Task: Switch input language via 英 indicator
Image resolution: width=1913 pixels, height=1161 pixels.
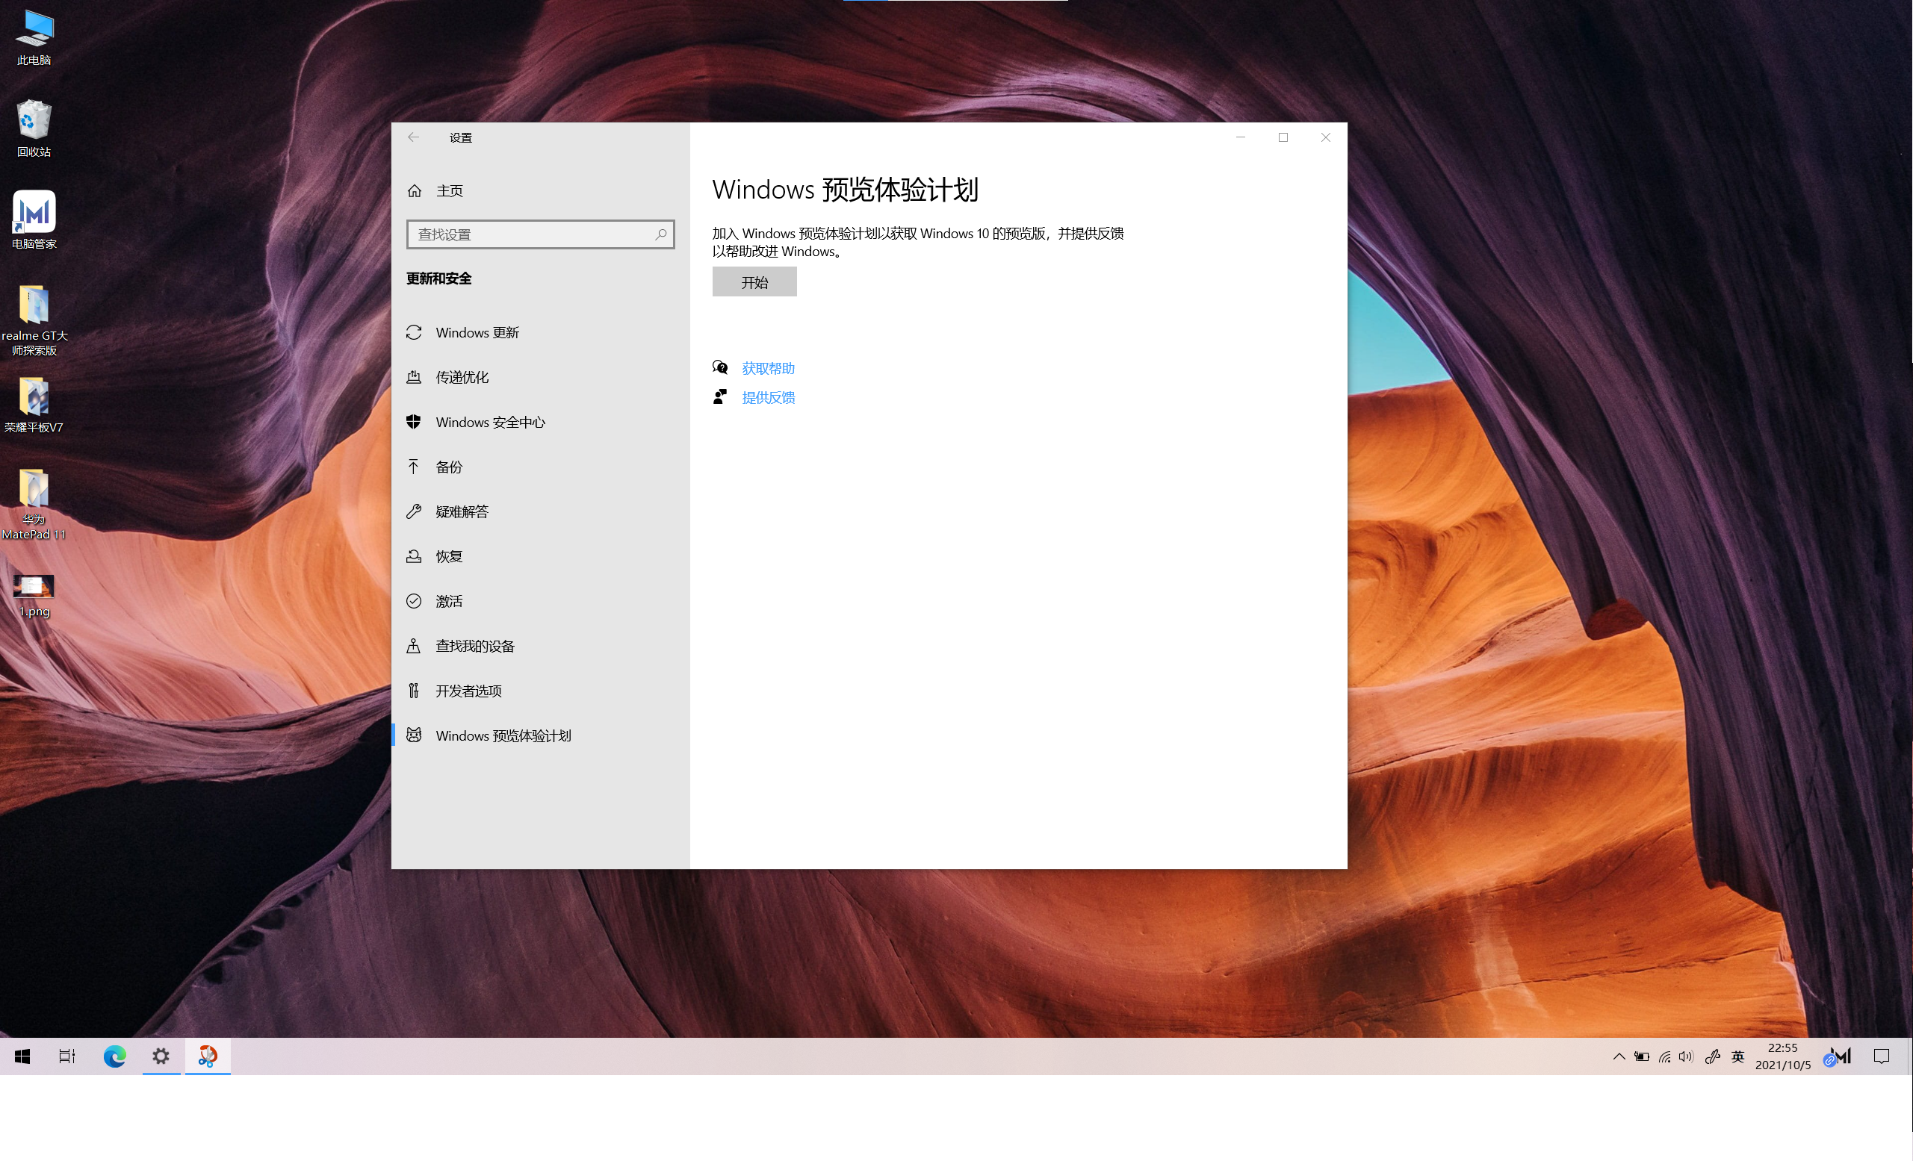Action: point(1737,1056)
